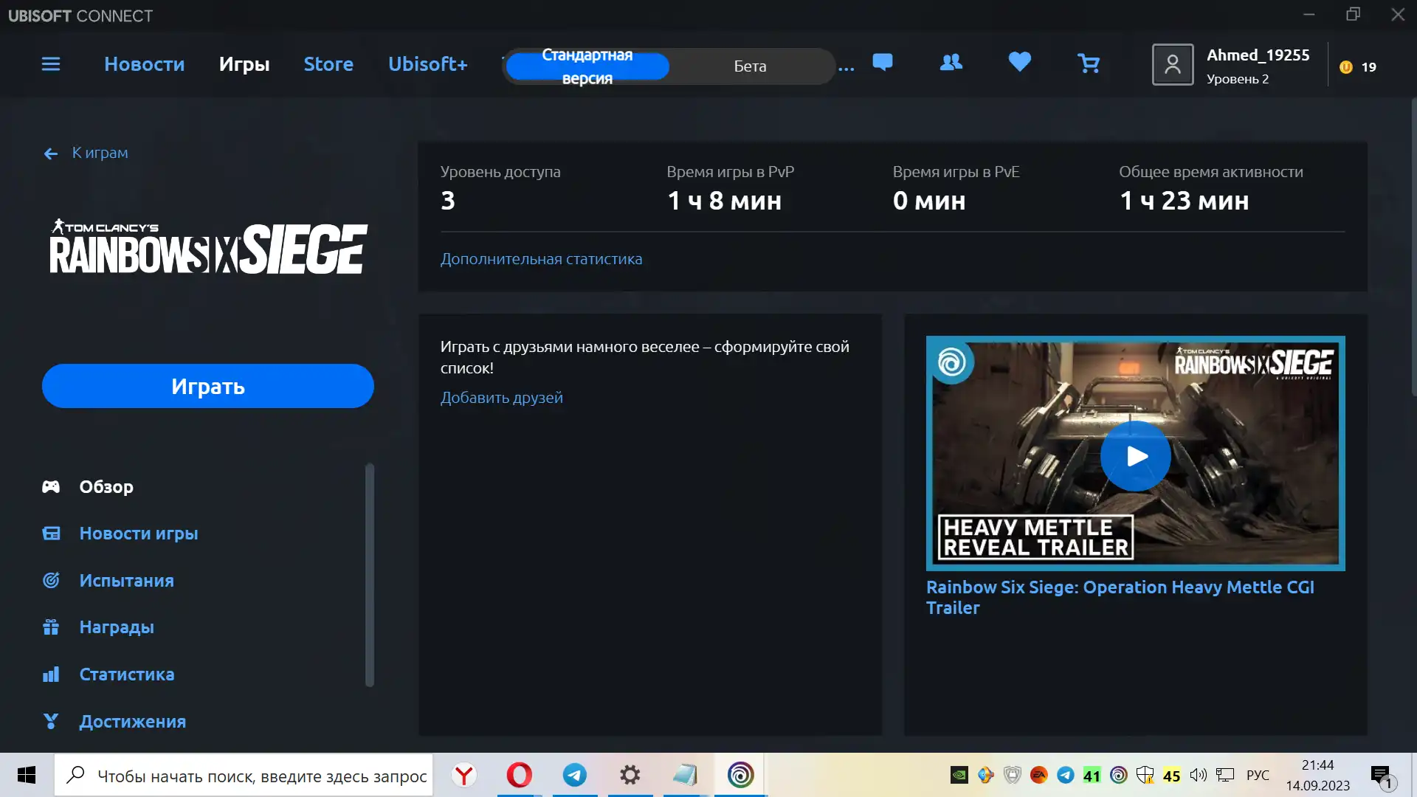Open the wishlist heart icon
This screenshot has height=797, width=1417.
[1020, 62]
